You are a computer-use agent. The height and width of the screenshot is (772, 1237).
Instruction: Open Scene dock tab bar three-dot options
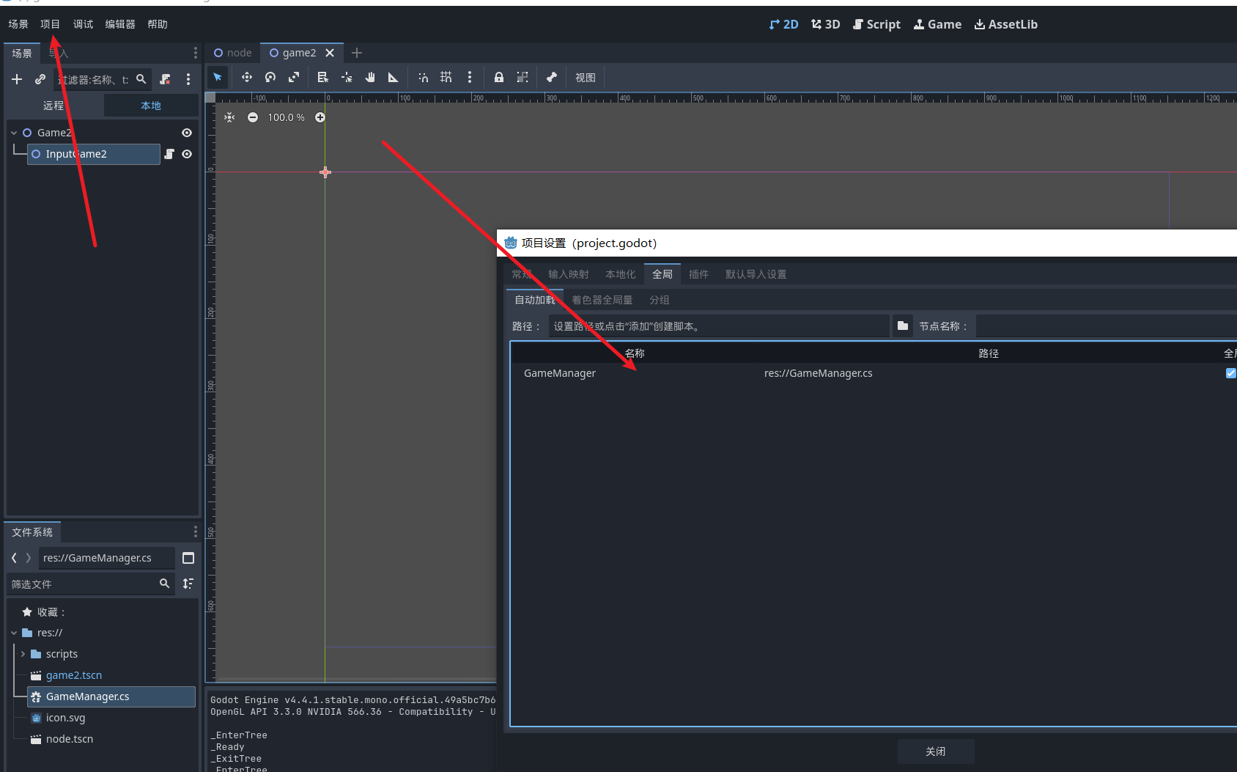click(195, 53)
